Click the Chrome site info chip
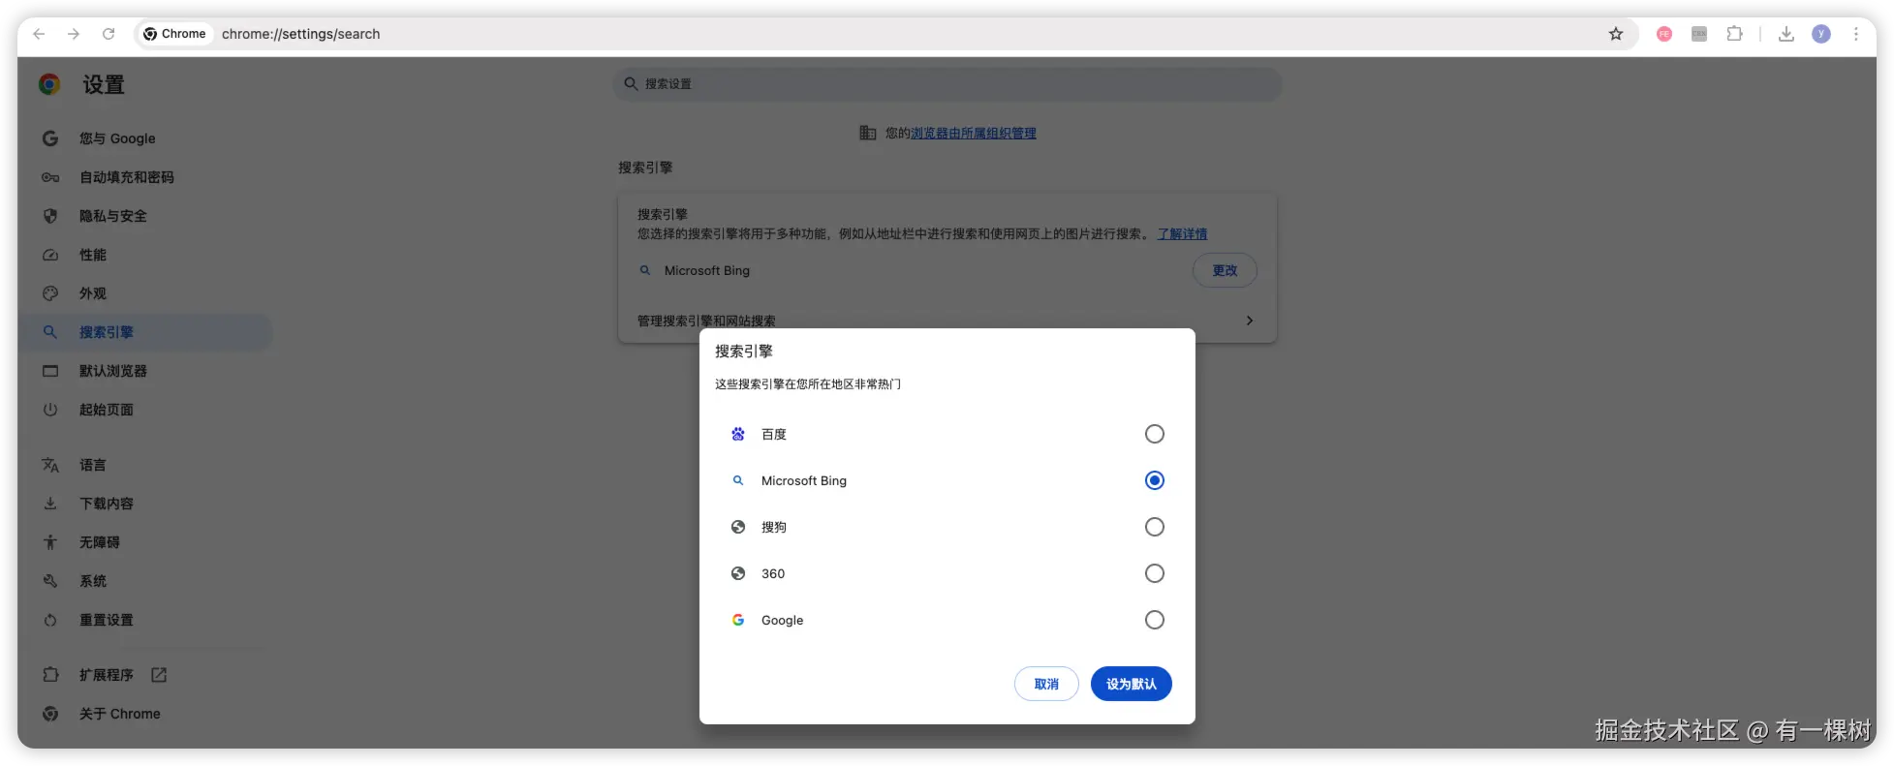This screenshot has width=1894, height=766. 174,34
